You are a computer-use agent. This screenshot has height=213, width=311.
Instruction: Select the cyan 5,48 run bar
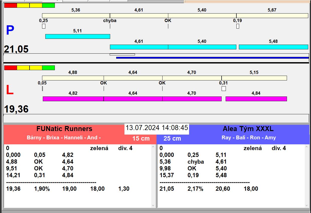coord(273,47)
